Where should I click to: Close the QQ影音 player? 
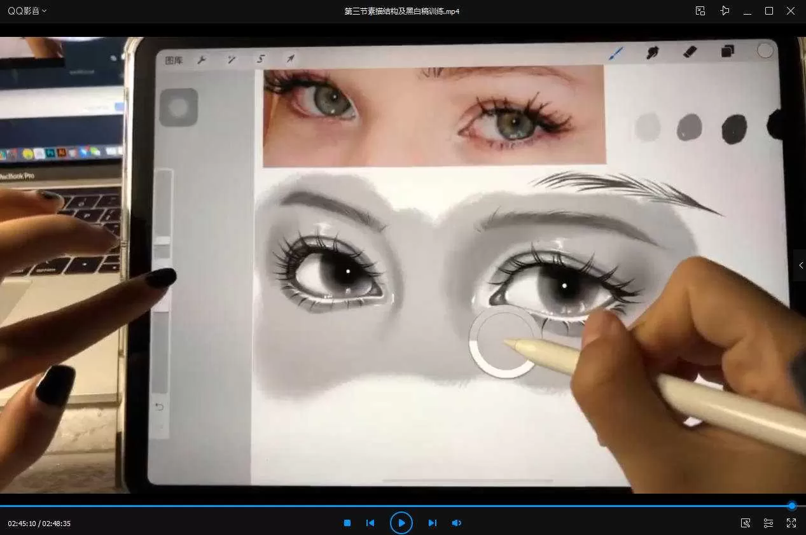click(x=791, y=11)
